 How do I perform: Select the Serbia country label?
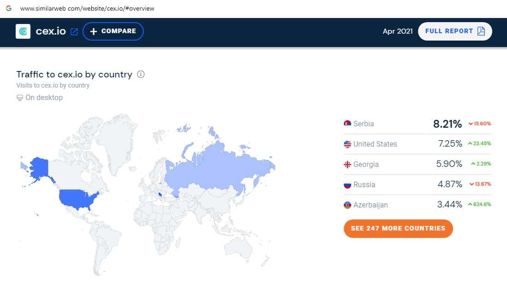point(364,124)
